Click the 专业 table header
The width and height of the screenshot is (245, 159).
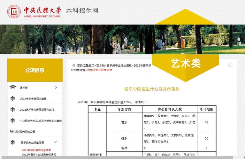pos(97,109)
